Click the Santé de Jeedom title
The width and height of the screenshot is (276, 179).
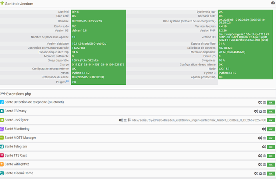tap(19, 4)
